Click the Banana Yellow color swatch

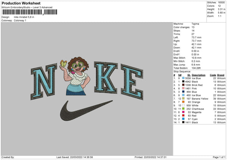tap(183, 98)
